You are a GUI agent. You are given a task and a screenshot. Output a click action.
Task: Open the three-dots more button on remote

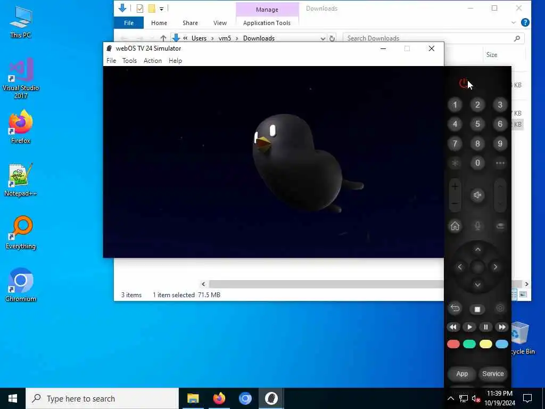[500, 163]
